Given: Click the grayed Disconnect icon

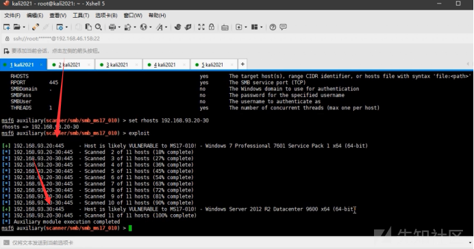Looking at the screenshot, I should click(x=46, y=27).
